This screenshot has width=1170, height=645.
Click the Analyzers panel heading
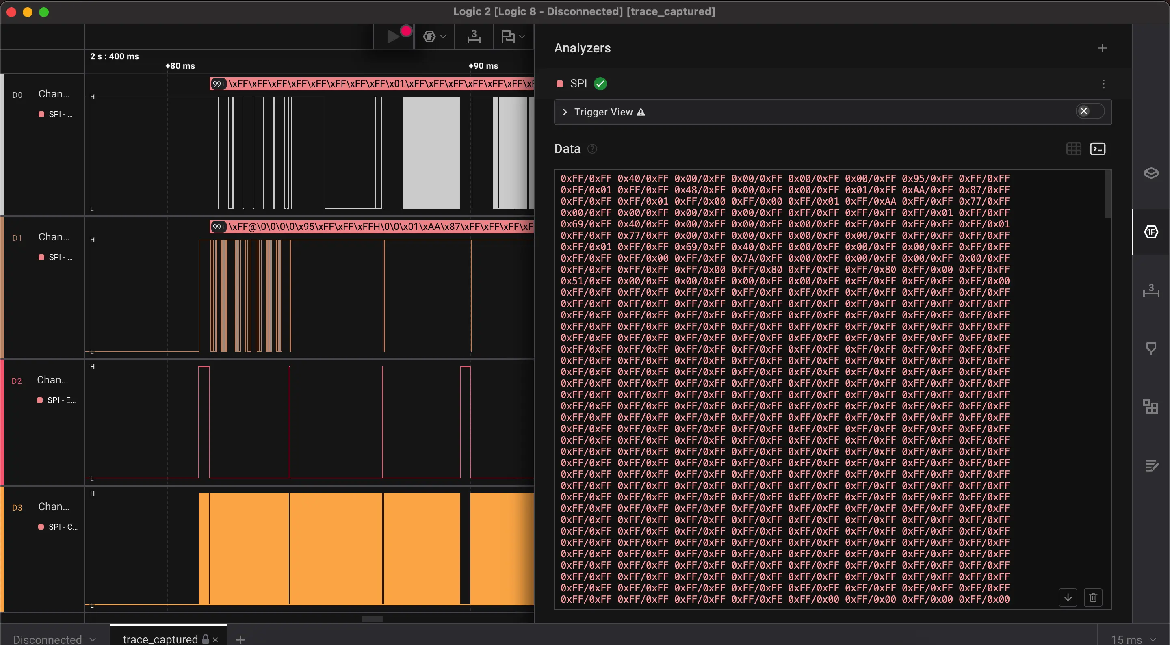[582, 48]
